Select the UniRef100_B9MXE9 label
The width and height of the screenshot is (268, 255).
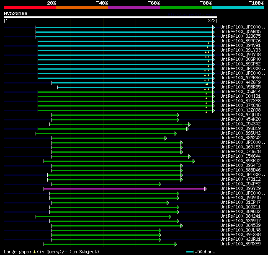coord(240,244)
